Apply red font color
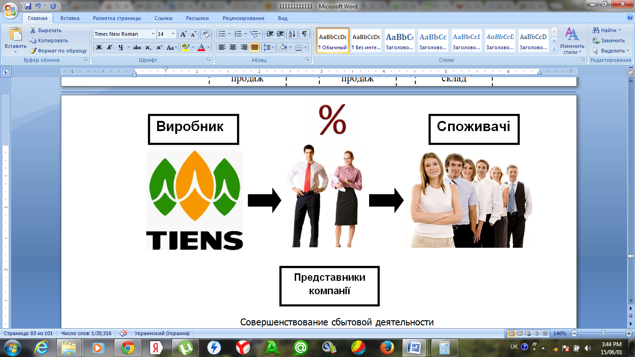 click(201, 47)
